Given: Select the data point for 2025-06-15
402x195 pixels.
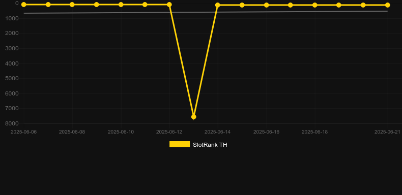Looking at the screenshot, I should click(x=242, y=5).
